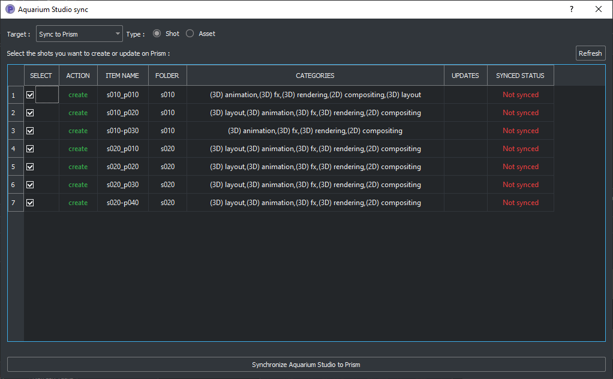Click row number 5 in the table
Viewport: 613px width, 379px height.
pos(13,167)
